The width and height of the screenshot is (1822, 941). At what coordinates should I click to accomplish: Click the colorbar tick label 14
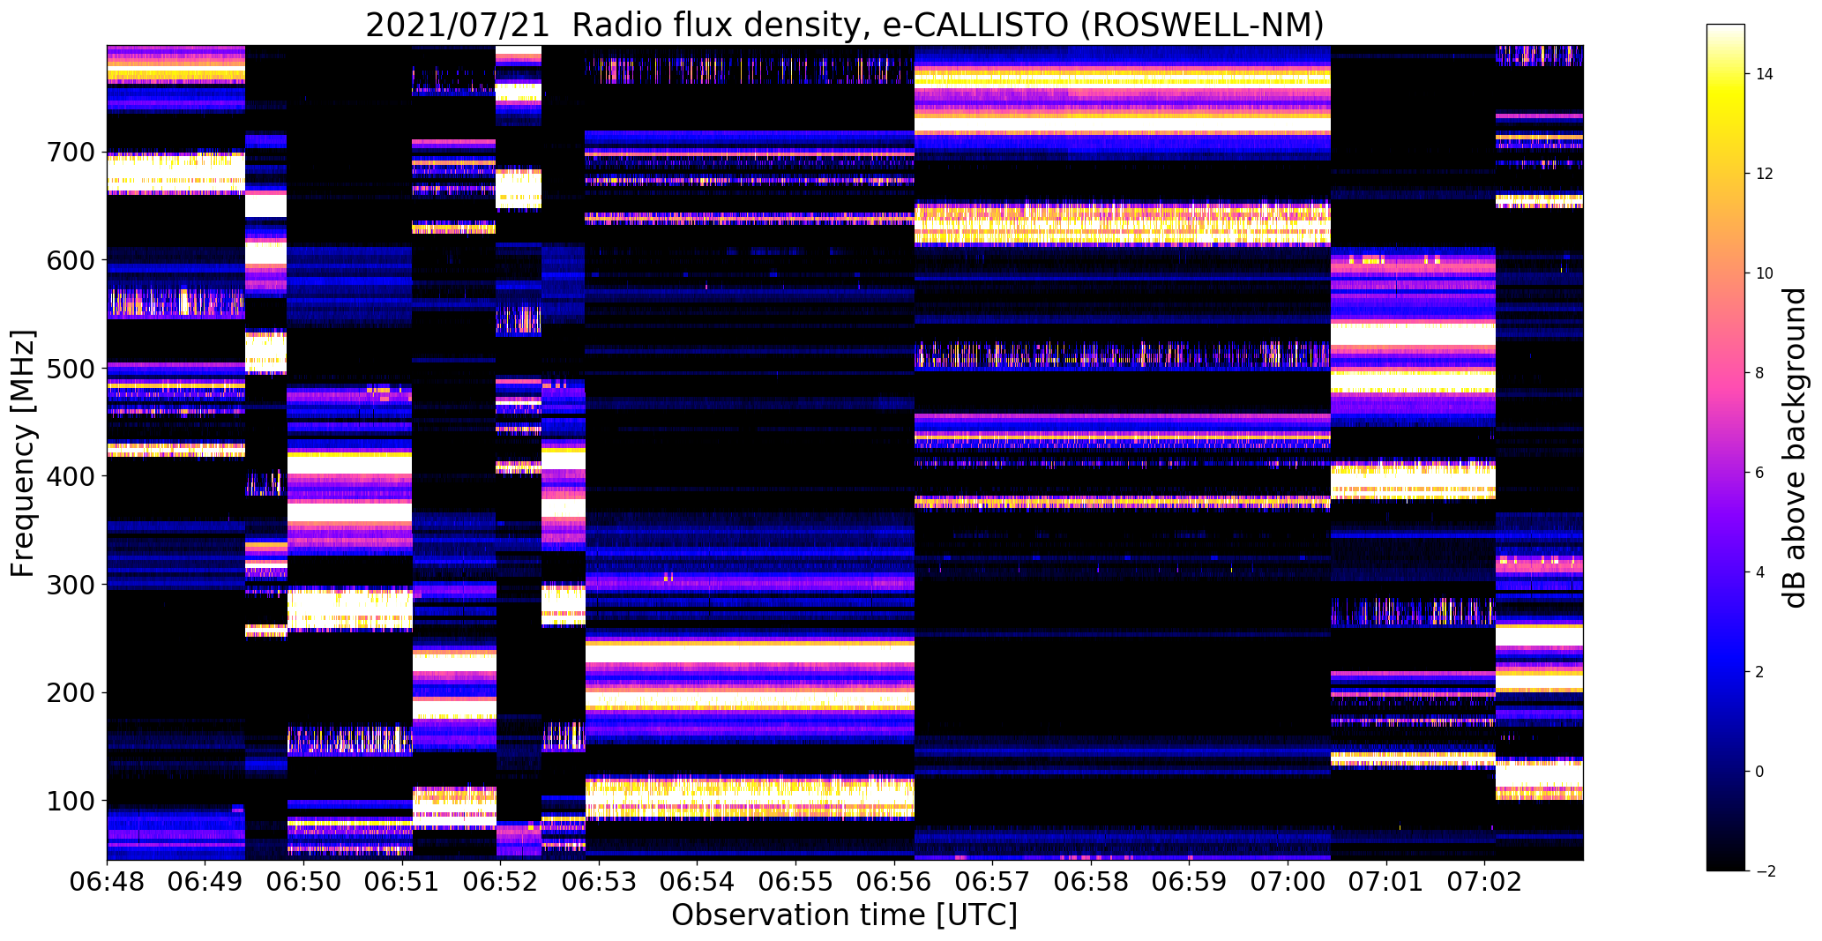click(1765, 74)
